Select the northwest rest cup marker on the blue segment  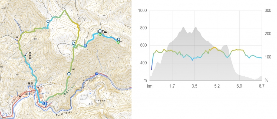click(48, 21)
